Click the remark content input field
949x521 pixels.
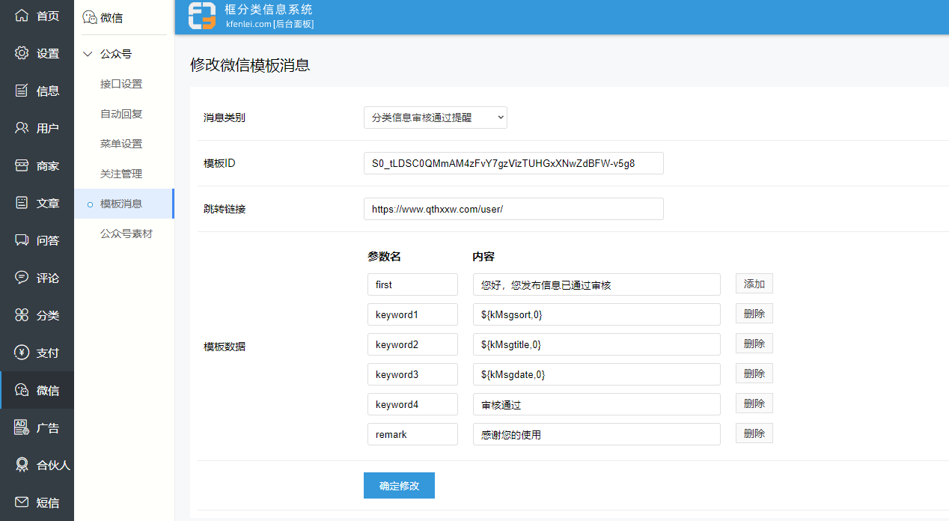(x=596, y=434)
